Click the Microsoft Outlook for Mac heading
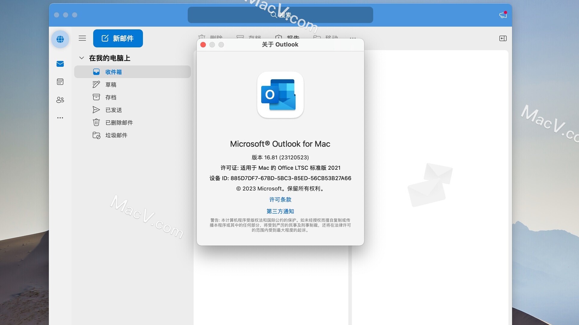Screen dimensions: 579x325 (x=280, y=144)
